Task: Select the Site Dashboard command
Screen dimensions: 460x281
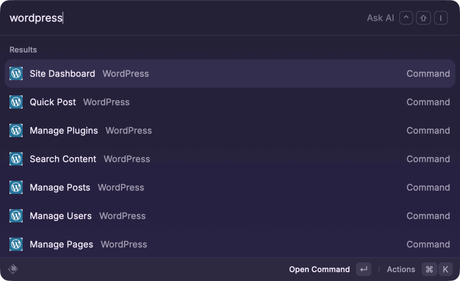Action: [230, 73]
